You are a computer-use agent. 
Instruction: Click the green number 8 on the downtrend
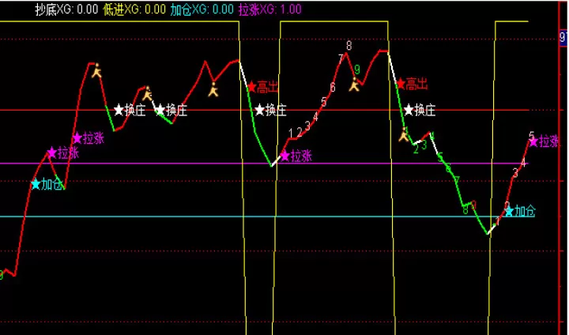tap(465, 210)
